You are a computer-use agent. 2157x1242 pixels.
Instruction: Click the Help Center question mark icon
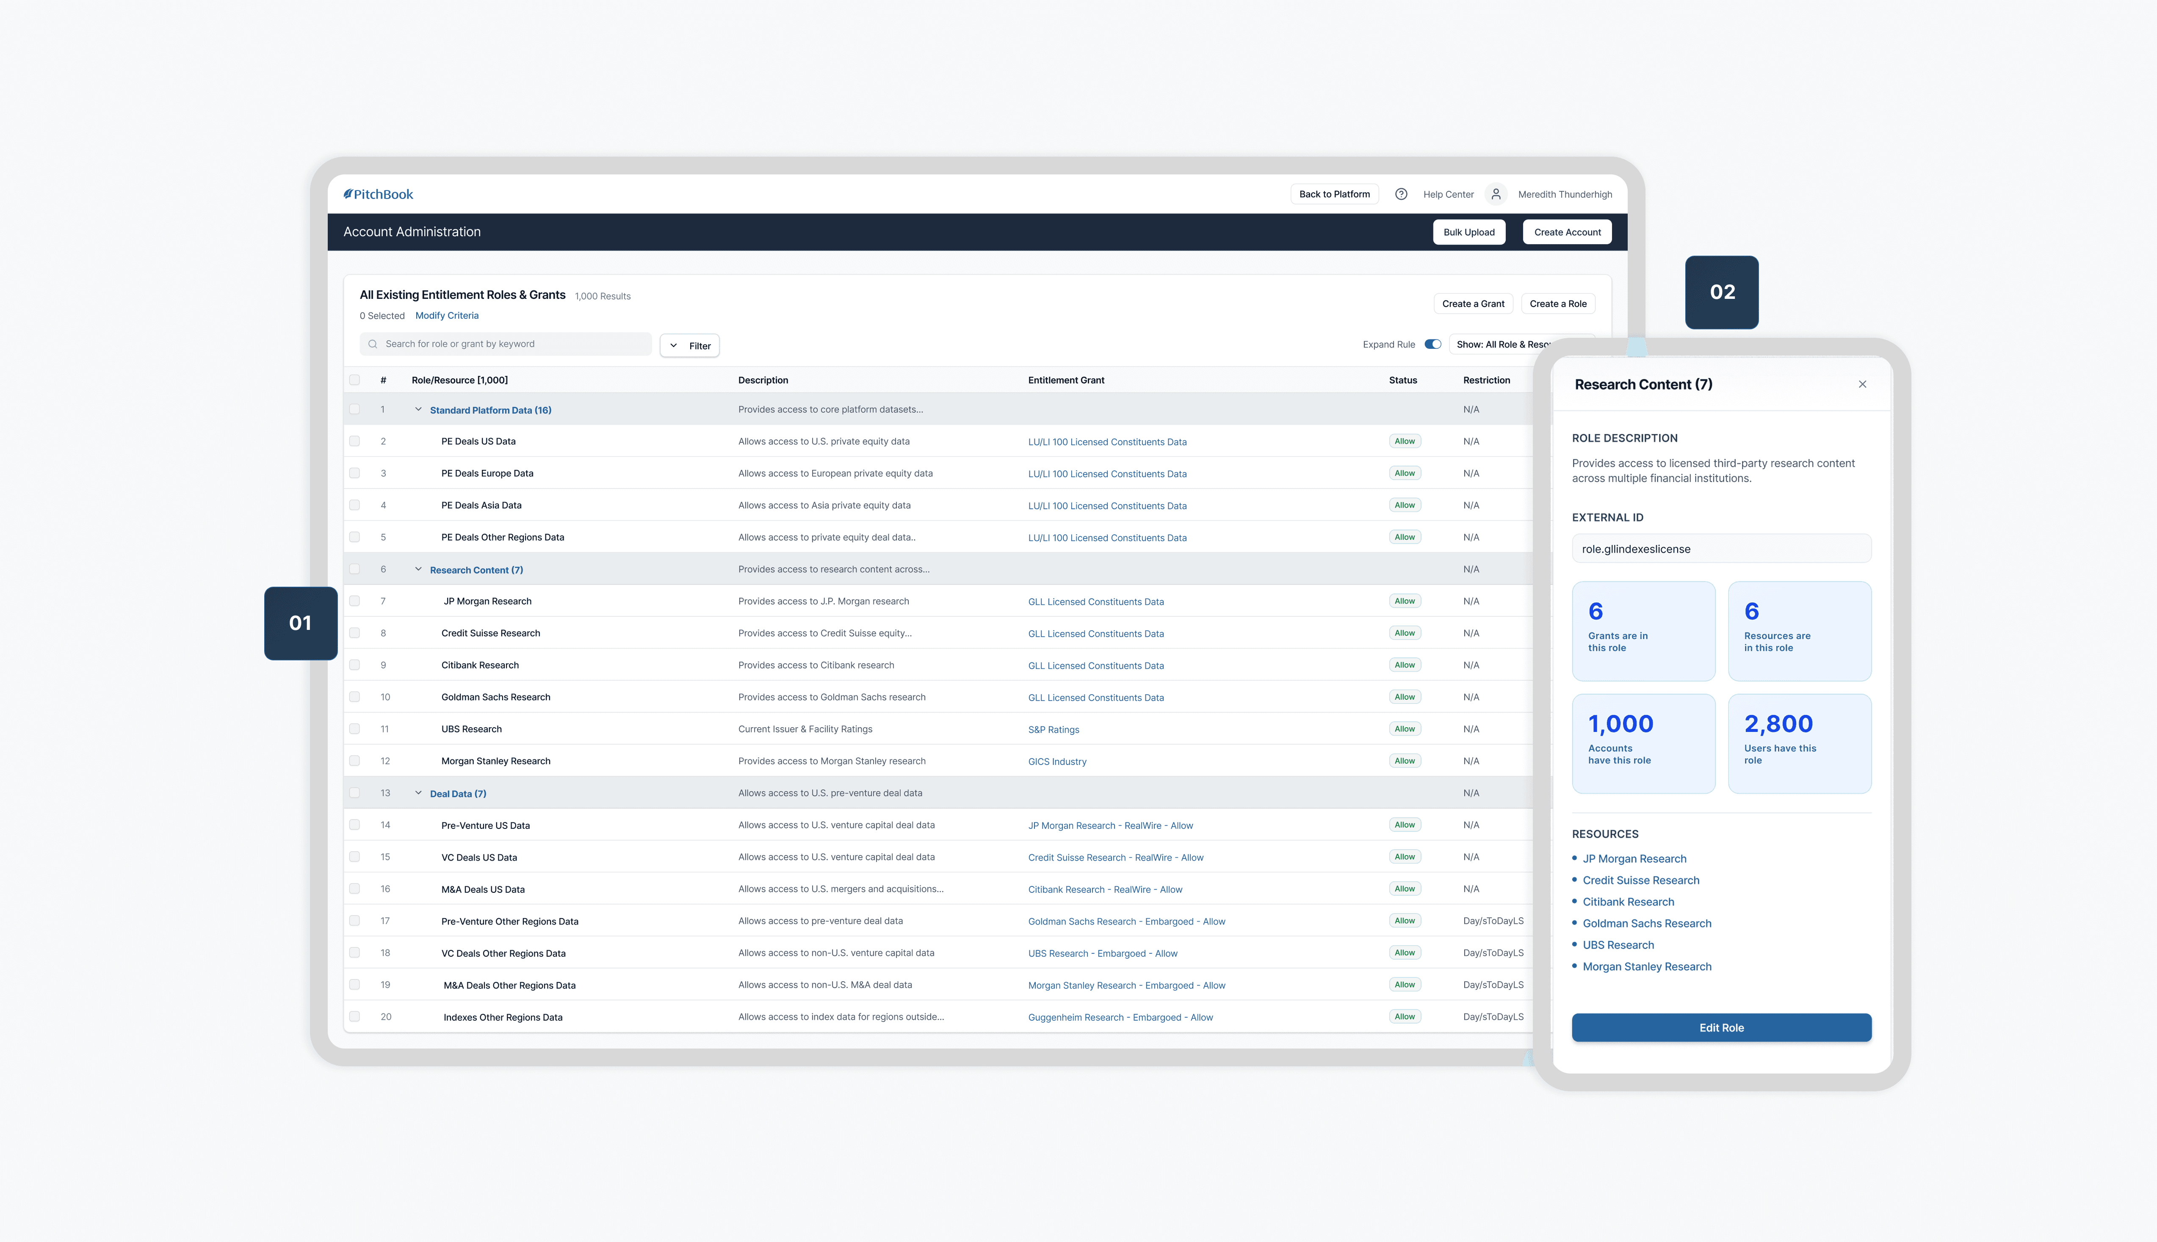[x=1401, y=194]
